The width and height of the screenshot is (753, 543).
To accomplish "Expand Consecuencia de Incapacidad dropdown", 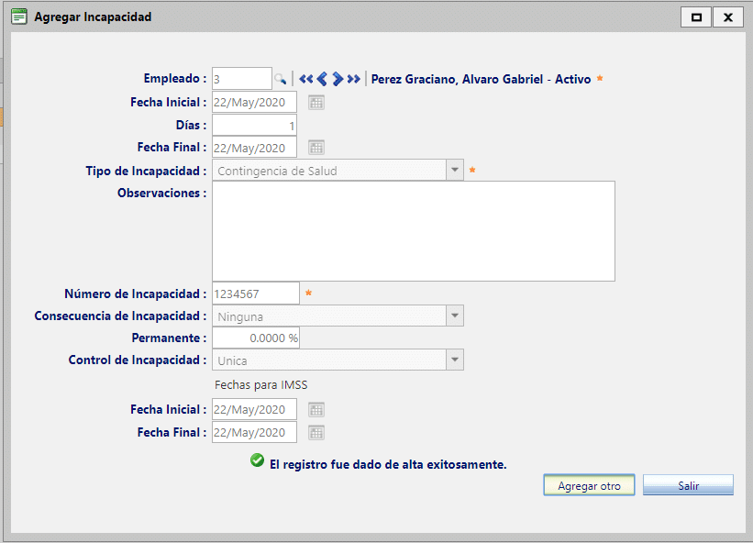I will [x=454, y=316].
